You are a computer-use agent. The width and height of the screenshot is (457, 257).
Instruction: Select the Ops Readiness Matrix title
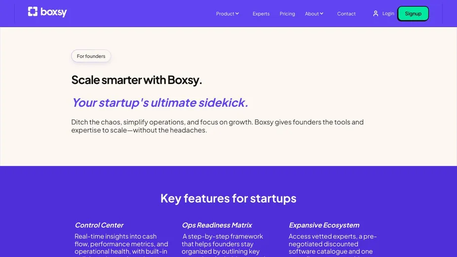click(x=217, y=225)
